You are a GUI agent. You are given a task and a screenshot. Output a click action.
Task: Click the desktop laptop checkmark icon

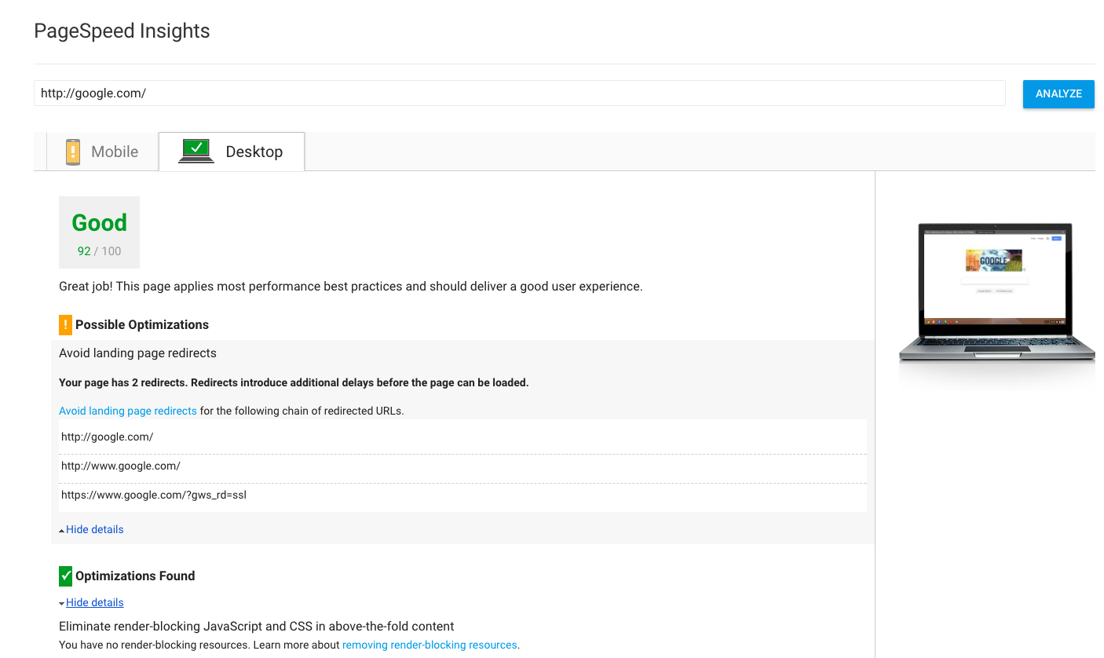point(196,150)
